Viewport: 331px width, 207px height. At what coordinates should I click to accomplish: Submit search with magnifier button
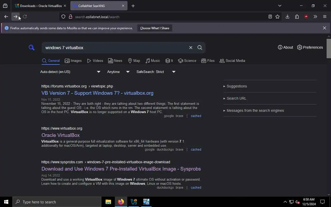click(x=200, y=48)
